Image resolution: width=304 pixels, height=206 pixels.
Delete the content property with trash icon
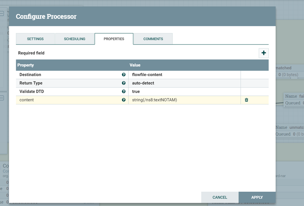click(x=246, y=100)
